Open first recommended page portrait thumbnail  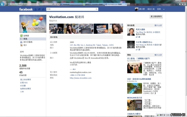(x=131, y=32)
